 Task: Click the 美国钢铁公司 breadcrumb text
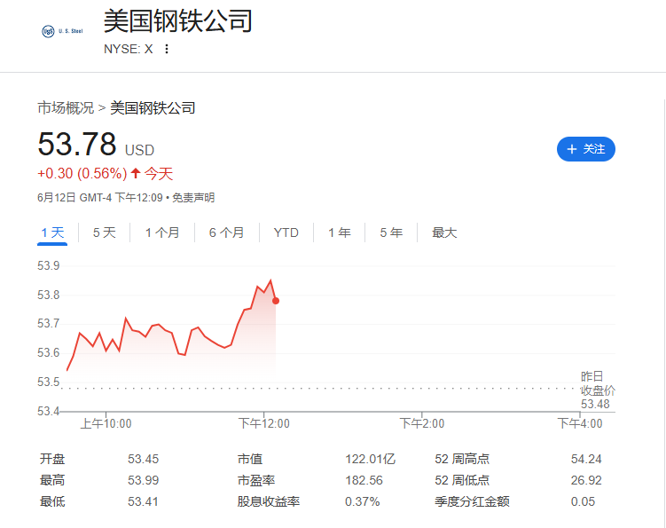pos(153,108)
